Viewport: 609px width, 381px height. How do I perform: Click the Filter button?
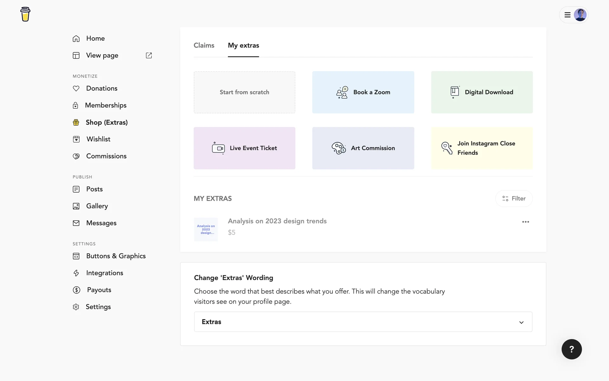pos(514,198)
